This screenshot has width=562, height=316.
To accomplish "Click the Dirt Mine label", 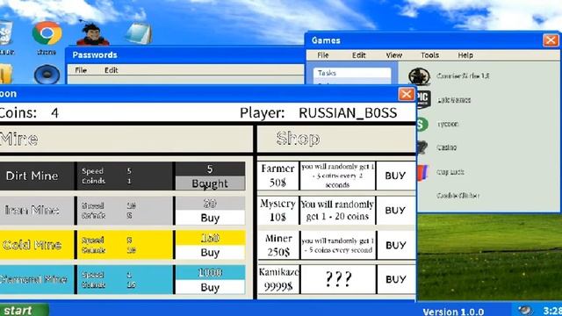I will point(32,176).
